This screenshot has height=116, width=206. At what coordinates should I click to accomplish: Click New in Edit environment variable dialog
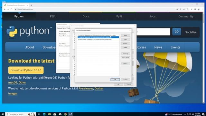click(125, 35)
